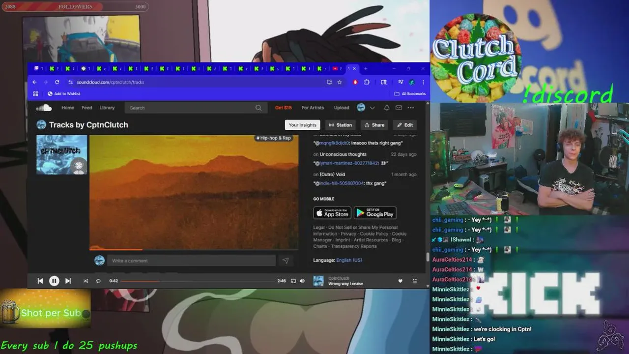This screenshot has height=354, width=629.
Task: Open the Home tab on SoundCloud
Action: click(68, 108)
